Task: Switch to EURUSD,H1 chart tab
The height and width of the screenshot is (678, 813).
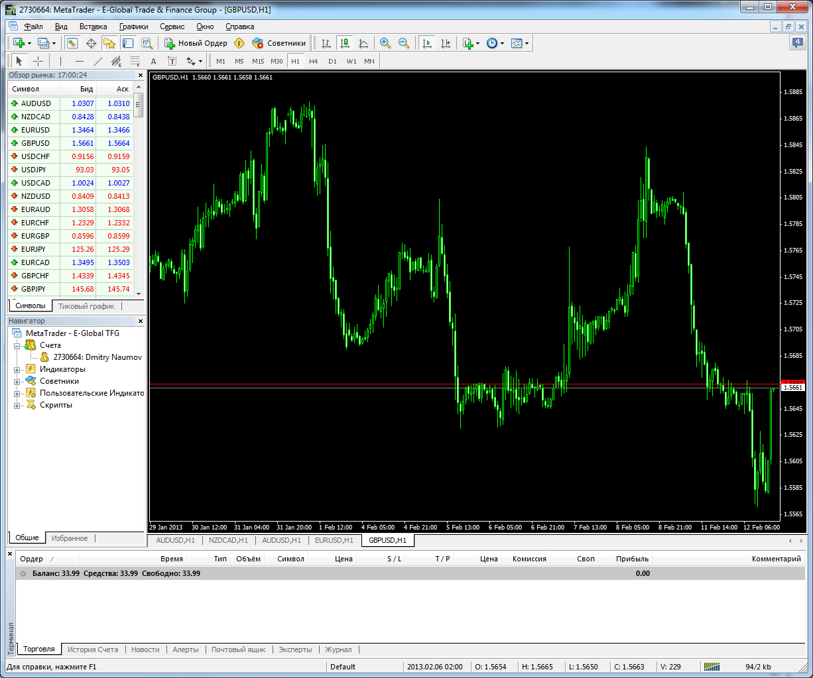Action: (x=334, y=540)
